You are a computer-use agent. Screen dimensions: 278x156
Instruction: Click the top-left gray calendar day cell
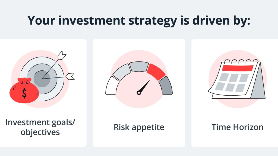click(x=224, y=77)
